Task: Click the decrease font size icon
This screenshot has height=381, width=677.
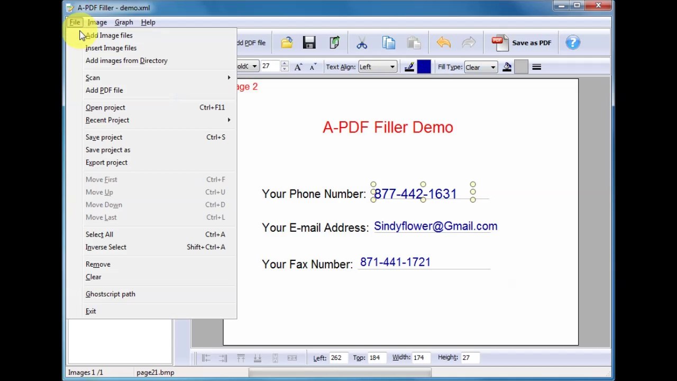Action: click(313, 67)
